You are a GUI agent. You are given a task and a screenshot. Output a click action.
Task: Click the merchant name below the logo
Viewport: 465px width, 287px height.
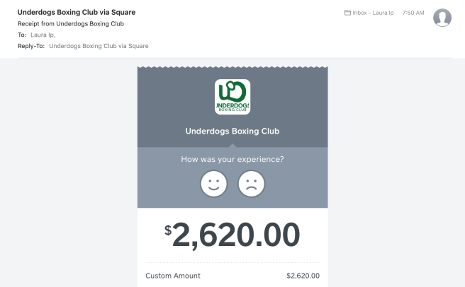[232, 131]
